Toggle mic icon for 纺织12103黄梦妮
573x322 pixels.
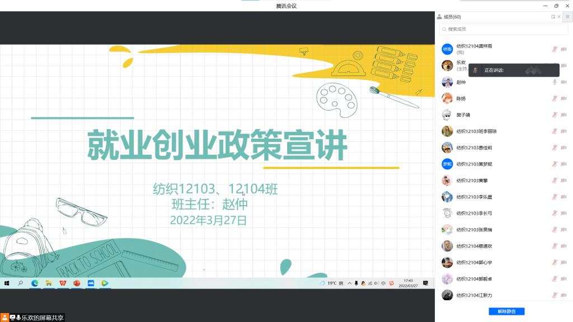point(555,164)
